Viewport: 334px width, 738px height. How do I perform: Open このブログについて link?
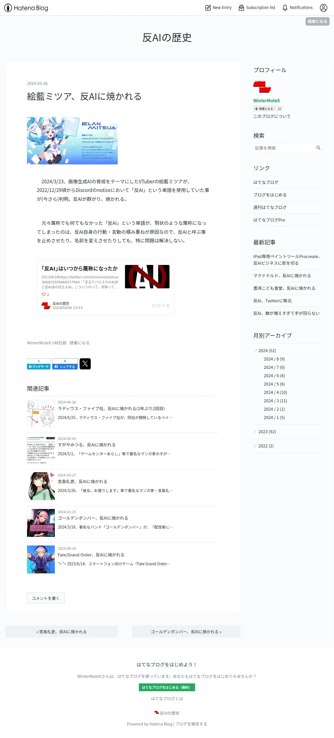(272, 116)
